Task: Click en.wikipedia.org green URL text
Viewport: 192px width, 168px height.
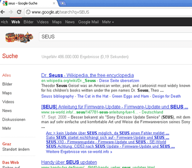Action: (x=68, y=81)
